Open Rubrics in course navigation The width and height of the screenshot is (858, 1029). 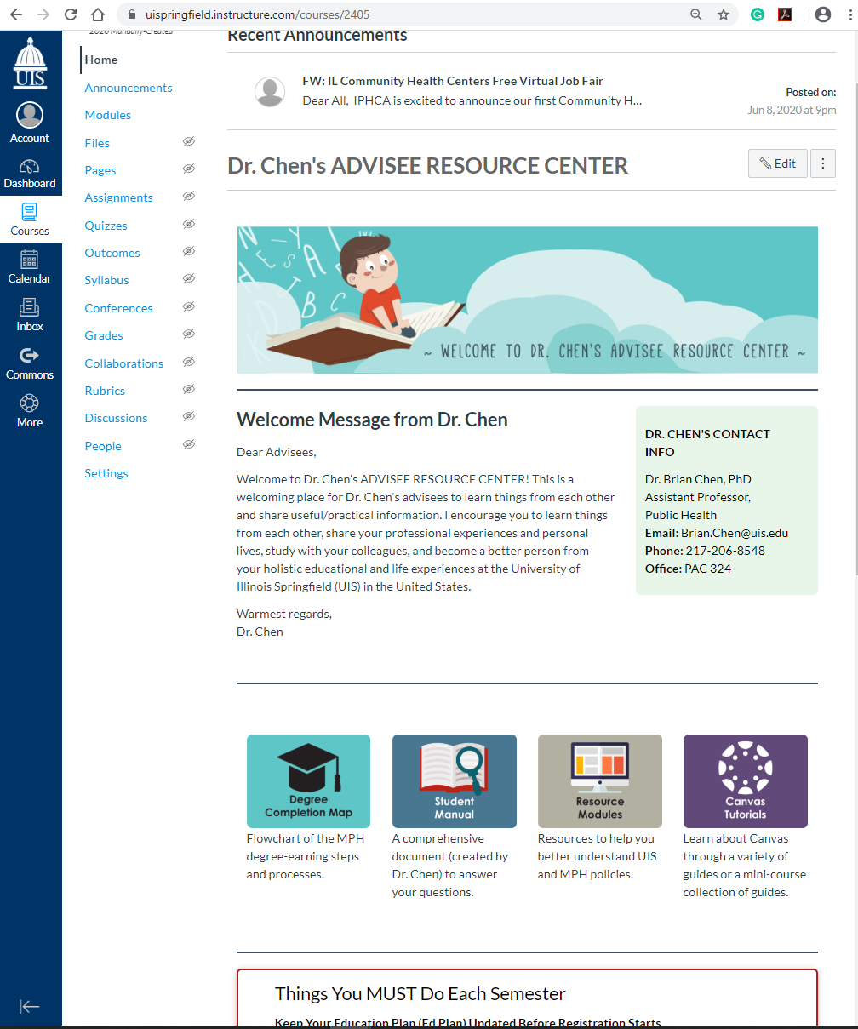[x=105, y=391]
